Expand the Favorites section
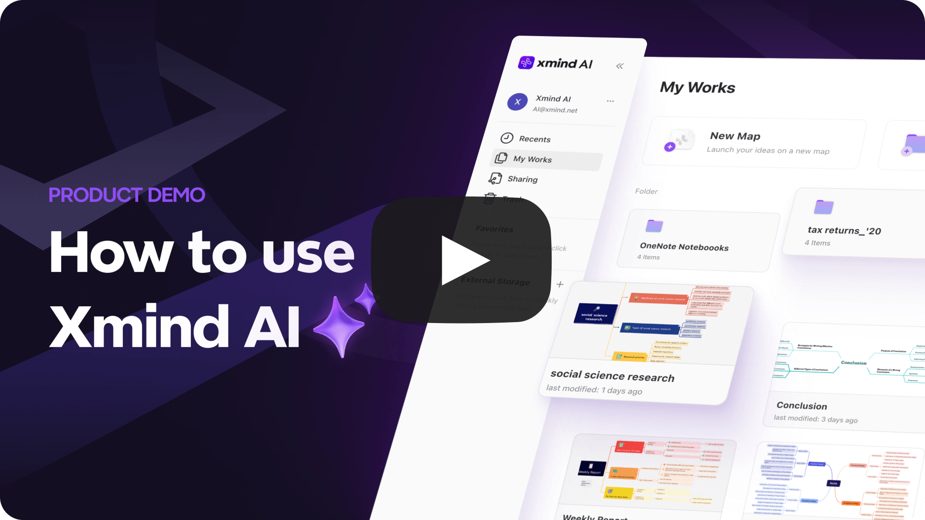Screen dimensions: 925x520 pyautogui.click(x=495, y=229)
